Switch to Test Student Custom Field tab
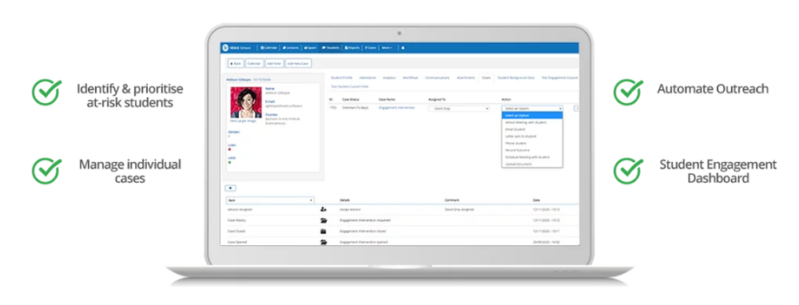 point(349,87)
